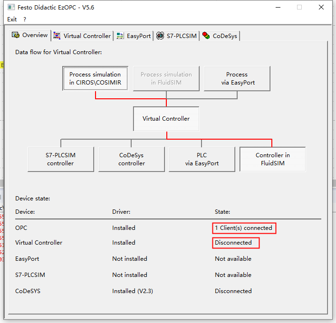
Task: Click the disabled maximize window button
Action: click(299, 7)
